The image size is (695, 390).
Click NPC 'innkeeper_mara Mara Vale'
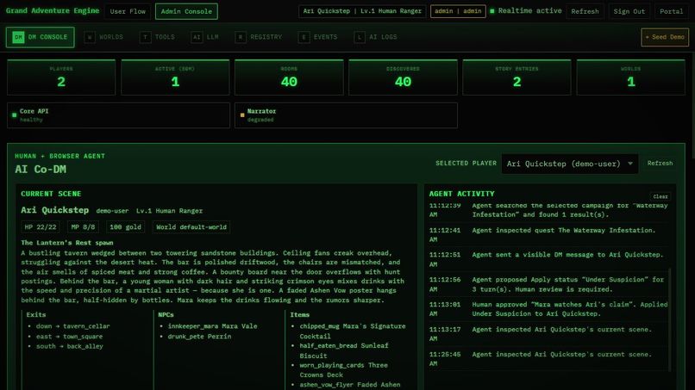pyautogui.click(x=212, y=326)
